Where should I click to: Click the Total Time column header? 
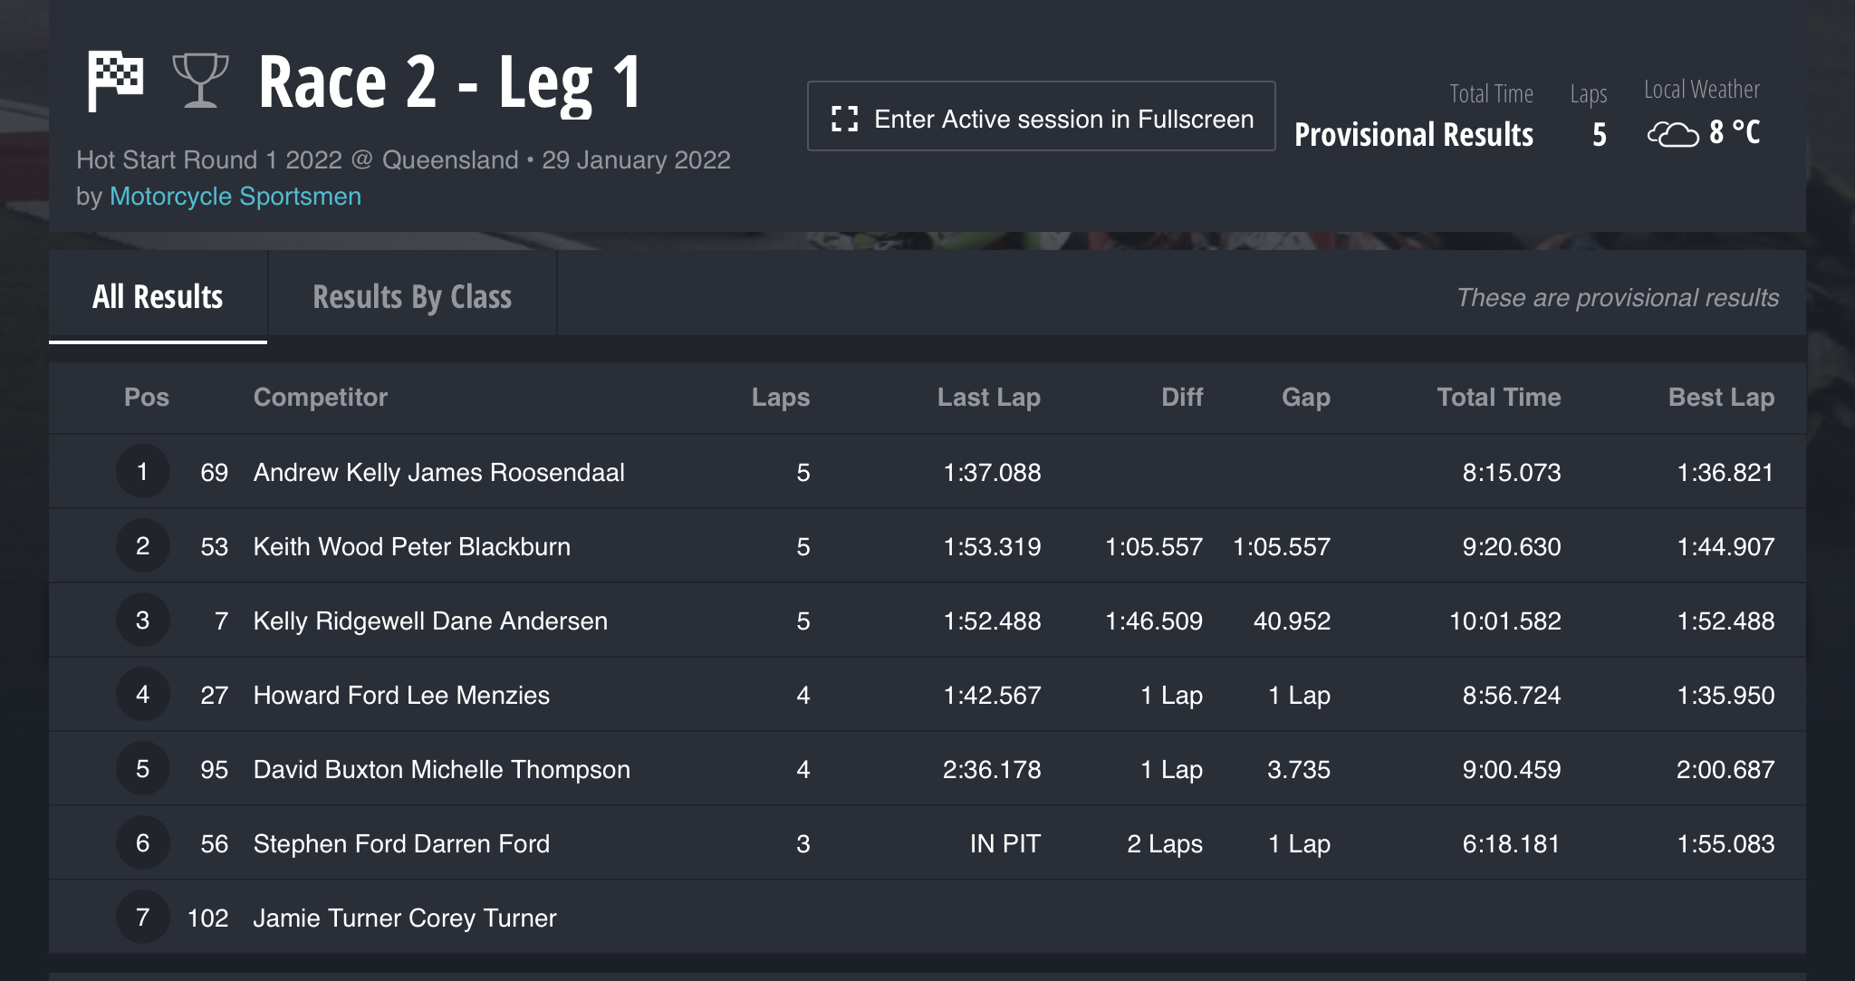point(1499,397)
